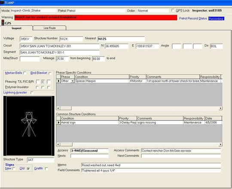Click Patrol Record Status link
This screenshot has width=232, height=189.
point(193,18)
